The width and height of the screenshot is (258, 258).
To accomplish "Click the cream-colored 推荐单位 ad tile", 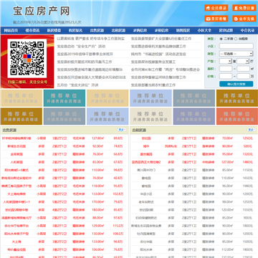I will 150,116.
